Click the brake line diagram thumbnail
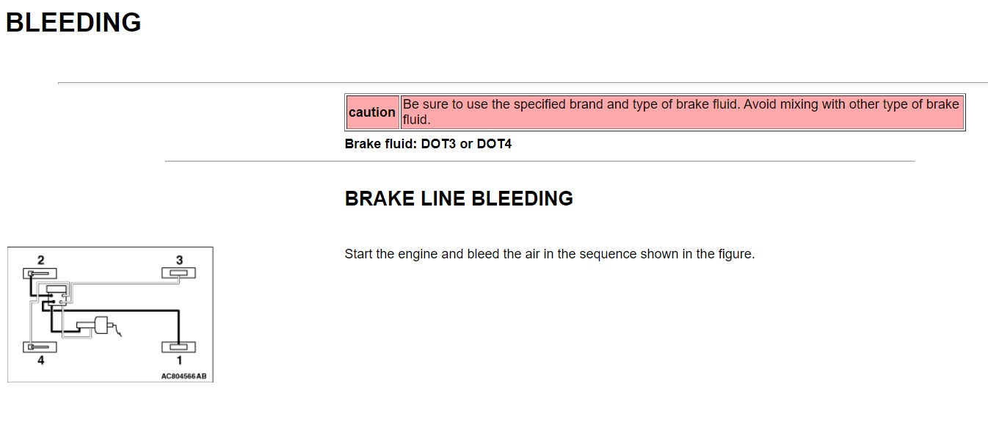The image size is (988, 425). (110, 314)
